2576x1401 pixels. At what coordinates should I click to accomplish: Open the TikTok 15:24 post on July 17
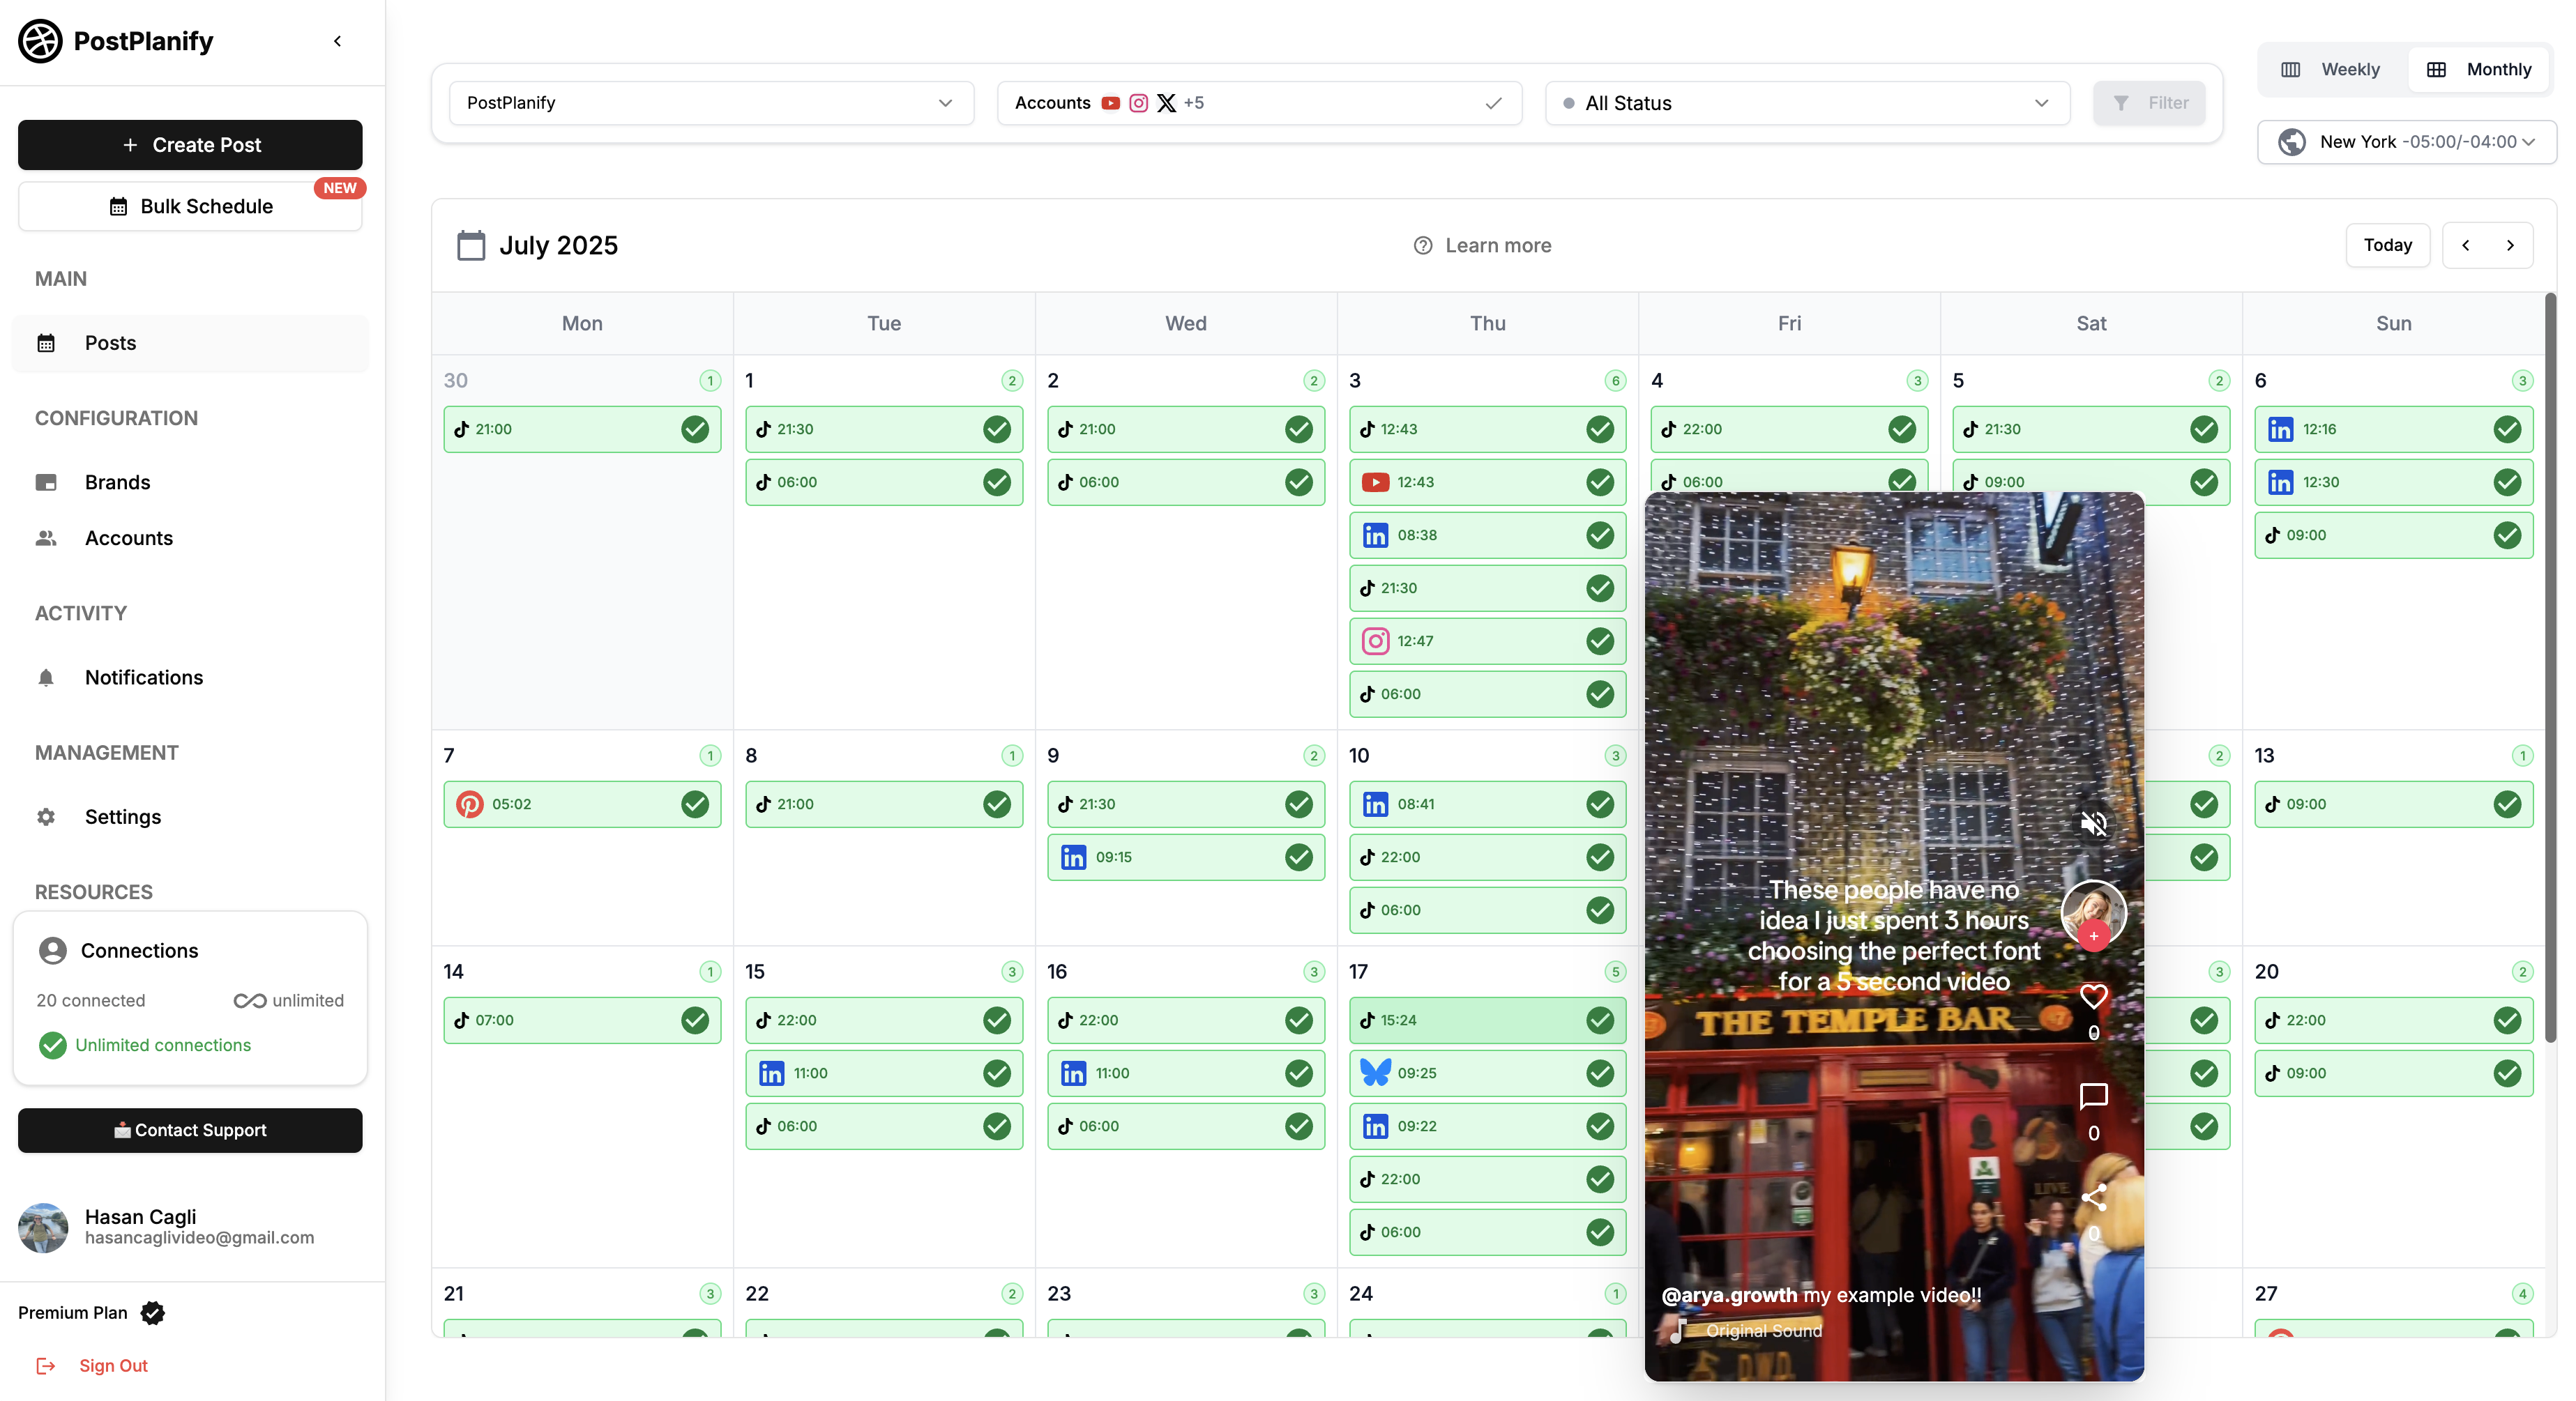coord(1487,1019)
